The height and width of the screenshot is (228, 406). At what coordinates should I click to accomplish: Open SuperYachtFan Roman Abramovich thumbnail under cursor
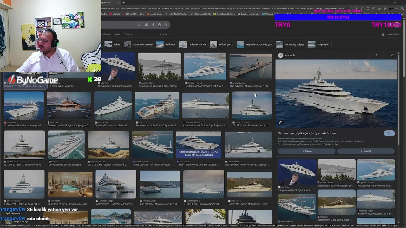(252, 105)
